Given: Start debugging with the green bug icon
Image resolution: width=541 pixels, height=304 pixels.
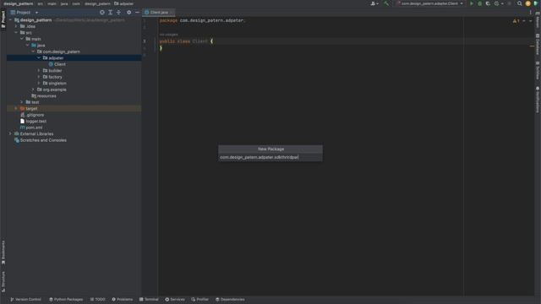Looking at the screenshot, I should (x=479, y=3).
